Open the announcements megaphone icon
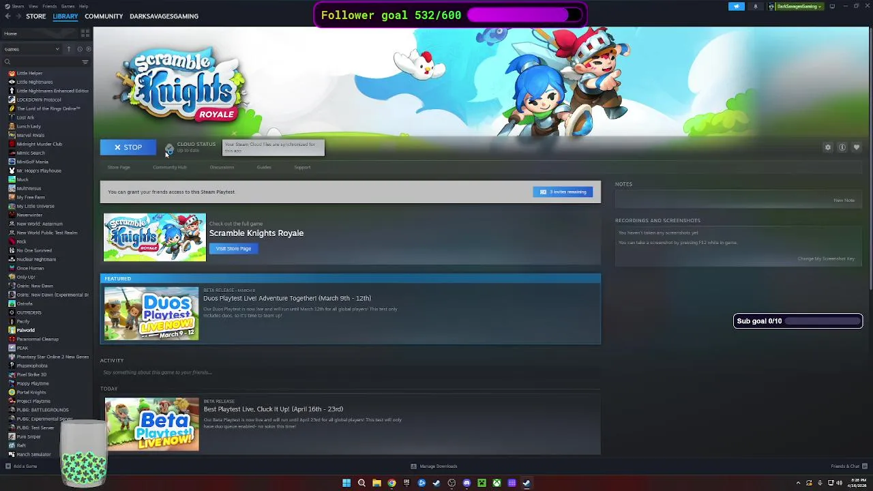This screenshot has height=491, width=873. [736, 6]
